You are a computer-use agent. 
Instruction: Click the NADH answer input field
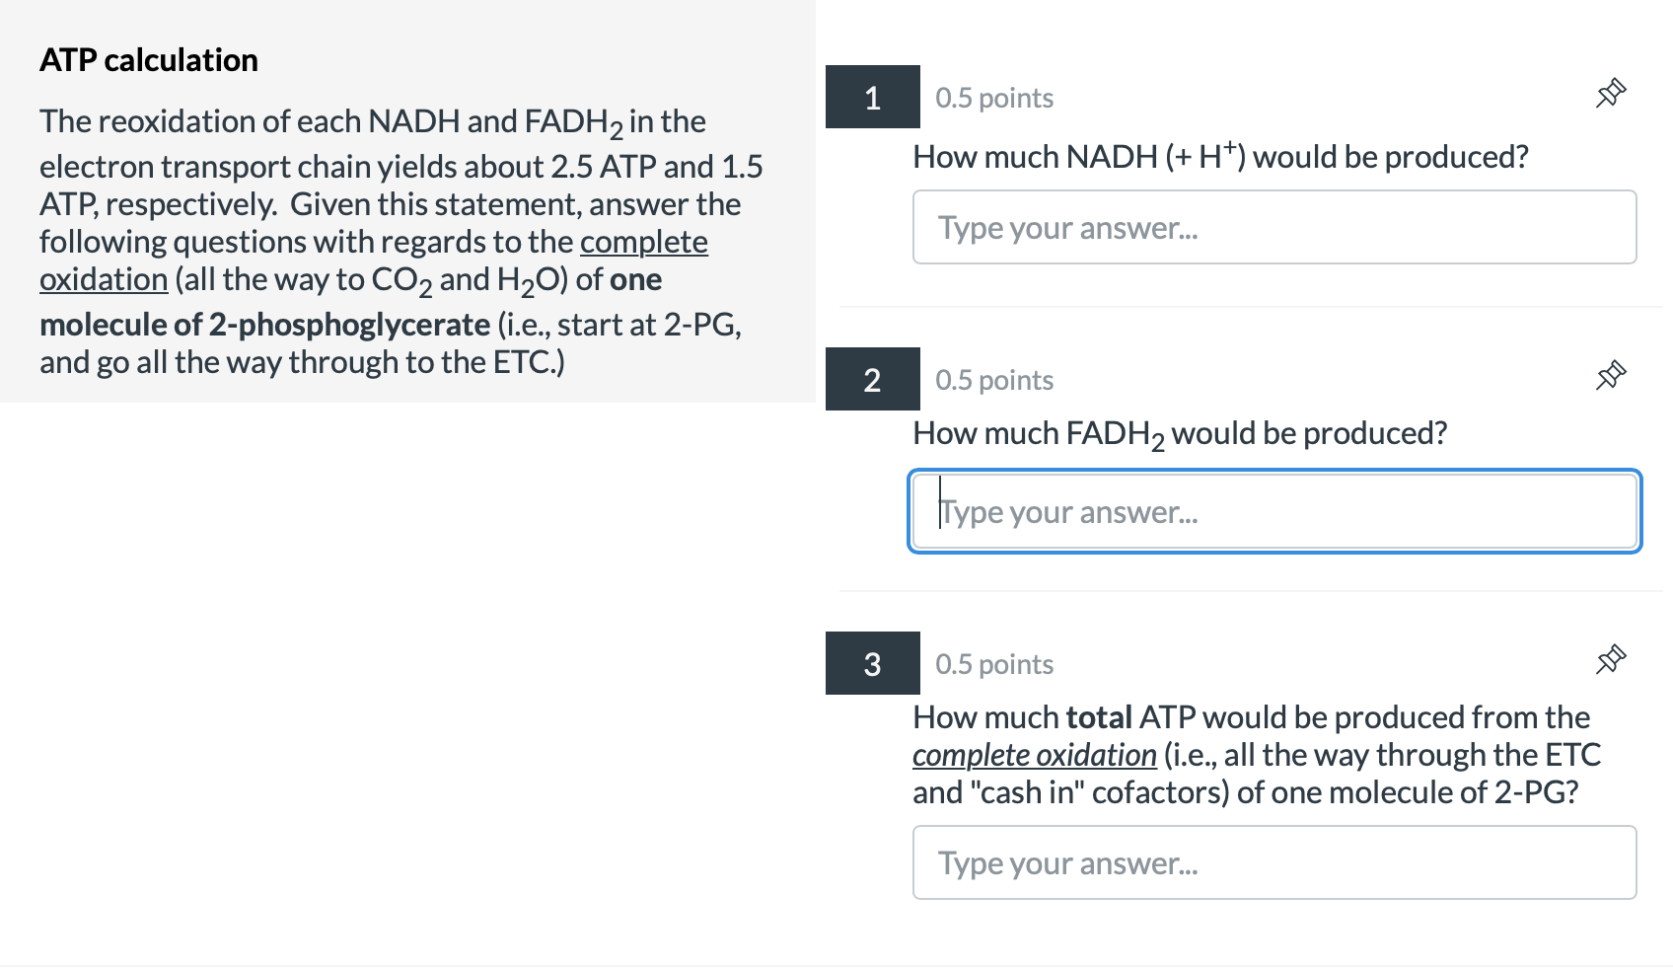pos(1274,227)
